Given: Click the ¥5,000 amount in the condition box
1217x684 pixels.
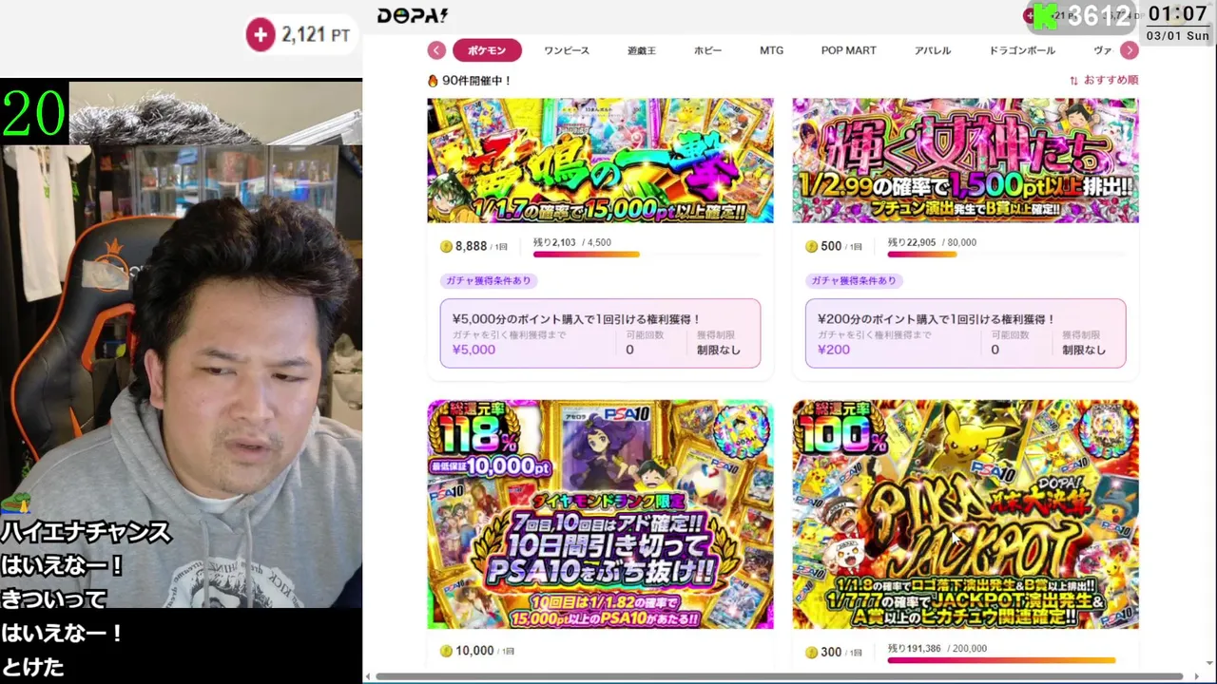Looking at the screenshot, I should point(473,350).
